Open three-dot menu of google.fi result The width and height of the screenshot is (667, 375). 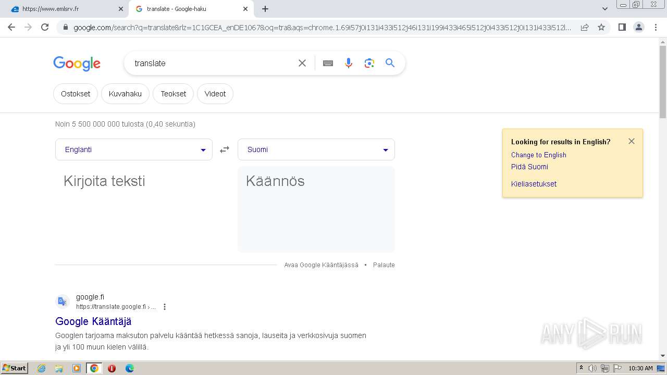click(x=165, y=307)
